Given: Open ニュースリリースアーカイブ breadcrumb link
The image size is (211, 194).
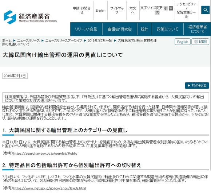Looking at the screenshot, I should tap(64, 40).
